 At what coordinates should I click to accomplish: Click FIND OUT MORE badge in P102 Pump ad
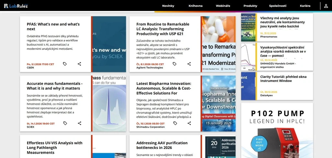coord(259,143)
